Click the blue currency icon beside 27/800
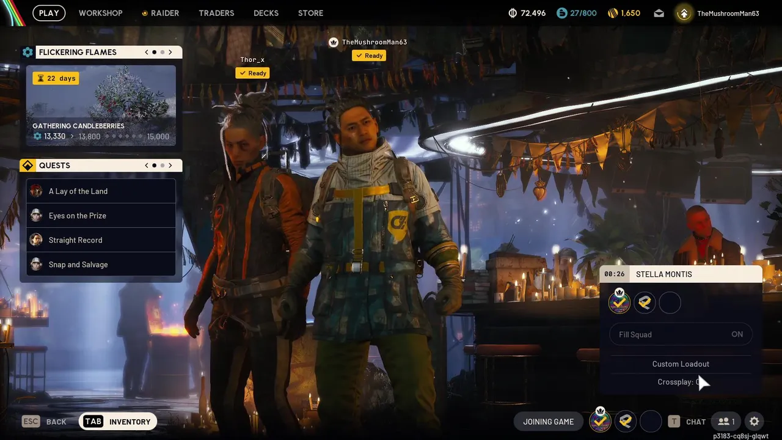The width and height of the screenshot is (782, 440). [x=561, y=13]
